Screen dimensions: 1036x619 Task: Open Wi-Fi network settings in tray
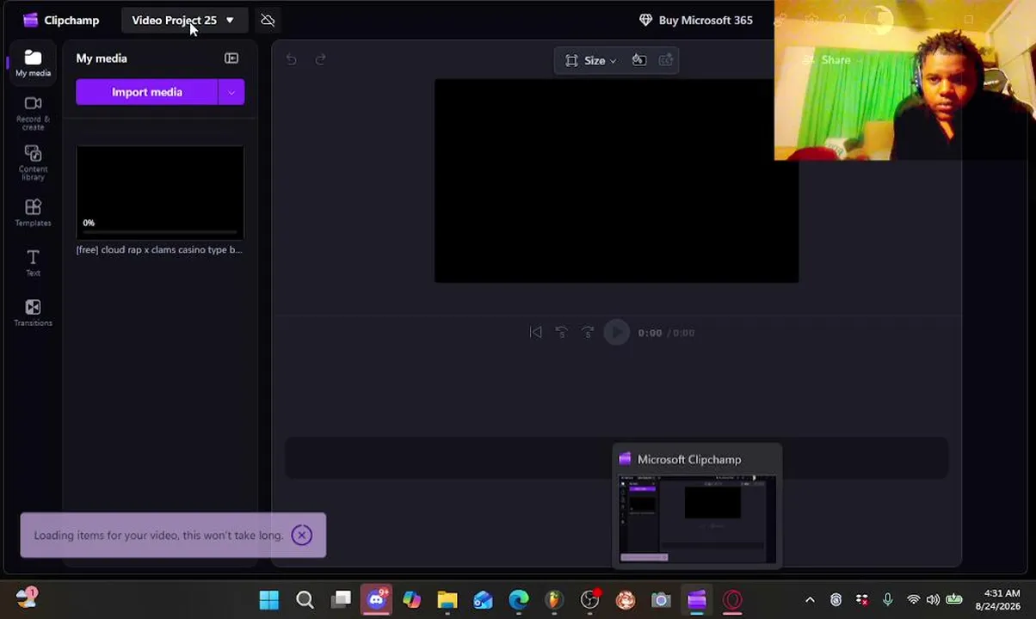pyautogui.click(x=914, y=600)
